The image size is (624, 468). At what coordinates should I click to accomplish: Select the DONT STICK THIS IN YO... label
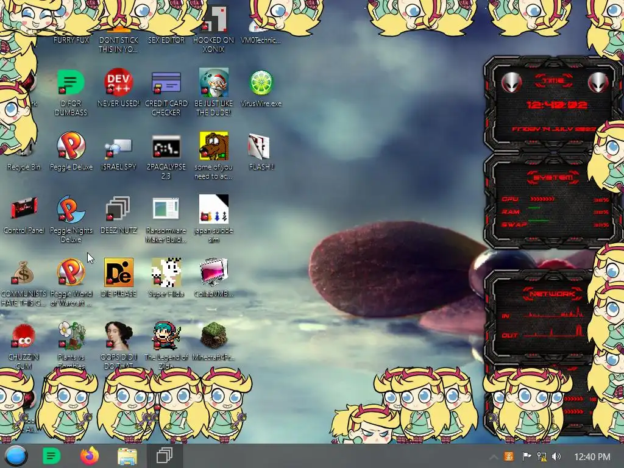(118, 44)
